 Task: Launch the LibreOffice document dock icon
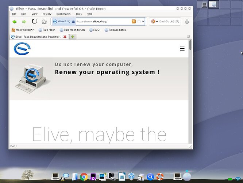coord(122,176)
